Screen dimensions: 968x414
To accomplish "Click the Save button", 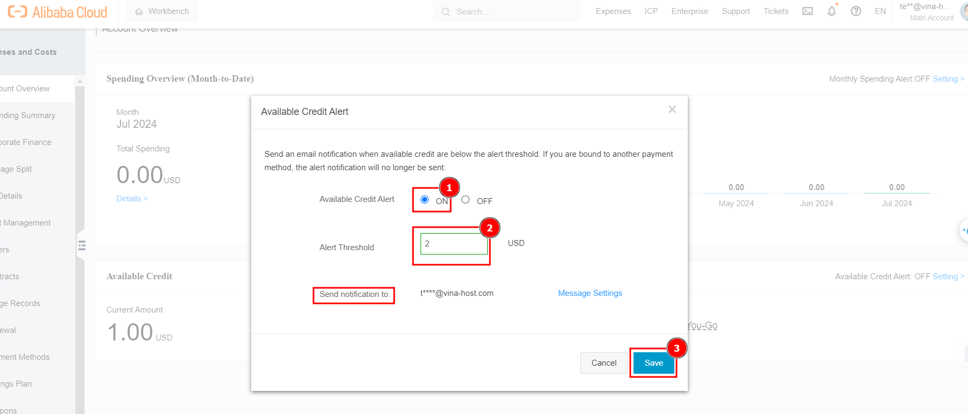I will click(653, 363).
